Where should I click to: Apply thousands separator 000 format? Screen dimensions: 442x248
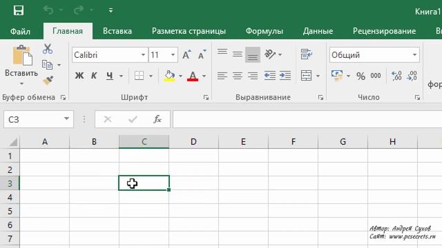(x=376, y=76)
